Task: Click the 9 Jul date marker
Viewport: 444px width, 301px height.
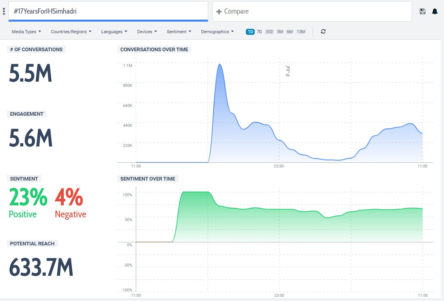Action: click(x=288, y=71)
